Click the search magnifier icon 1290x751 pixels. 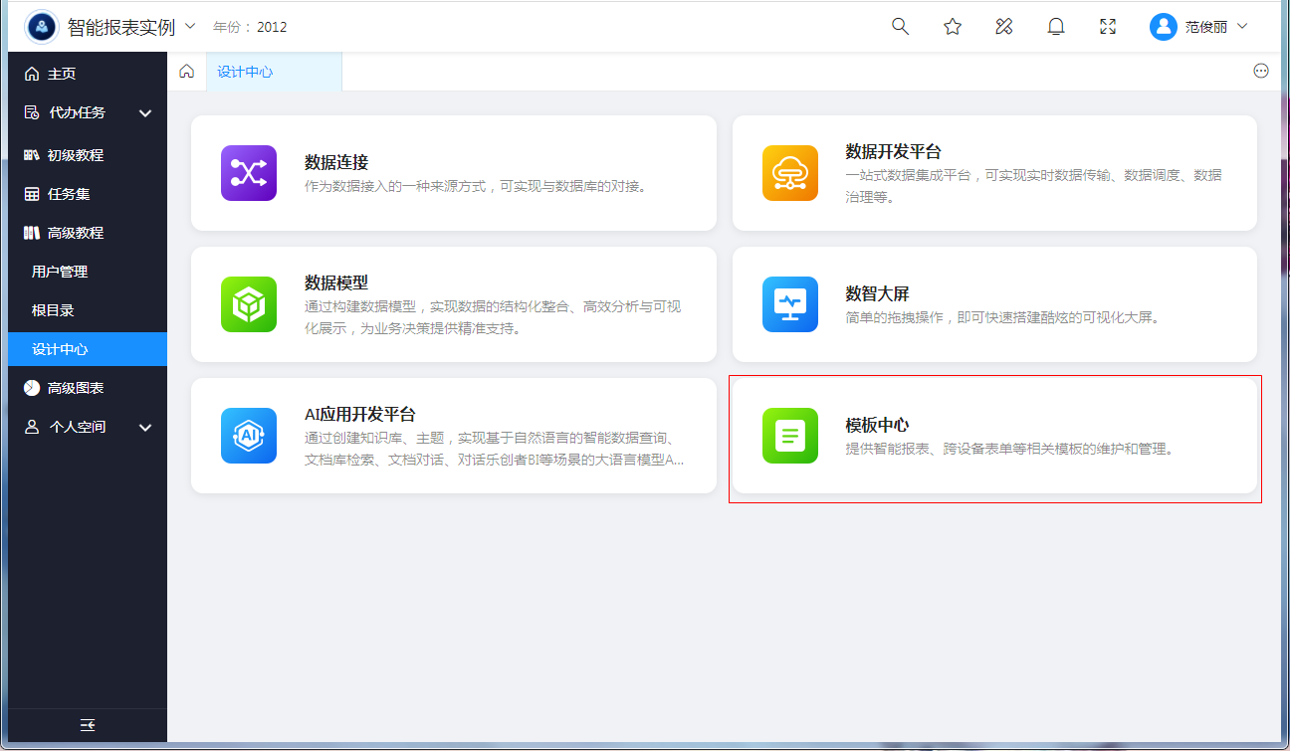coord(900,27)
